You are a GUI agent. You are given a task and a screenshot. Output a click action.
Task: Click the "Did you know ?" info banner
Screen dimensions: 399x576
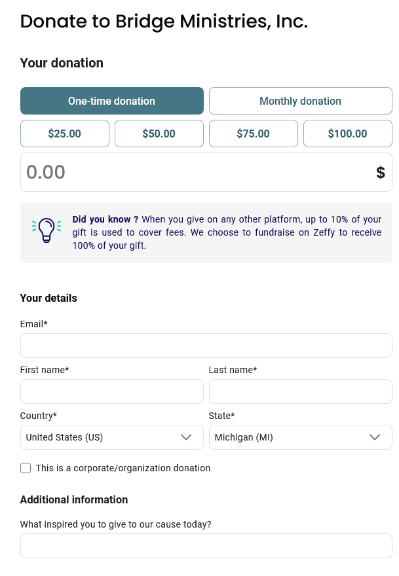[x=226, y=232]
